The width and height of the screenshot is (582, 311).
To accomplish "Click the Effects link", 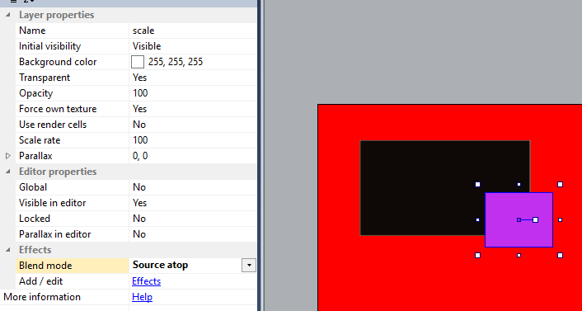I will pyautogui.click(x=146, y=281).
